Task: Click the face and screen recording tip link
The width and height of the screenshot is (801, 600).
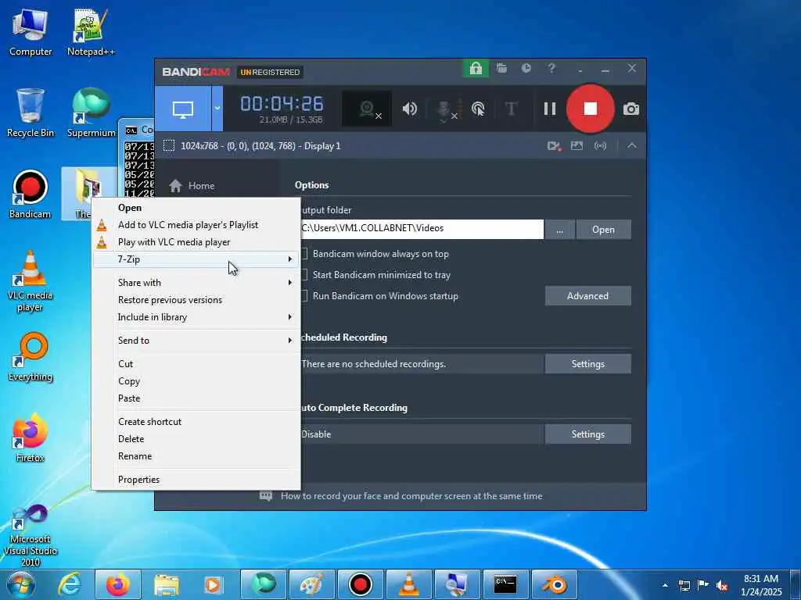Action: point(411,496)
